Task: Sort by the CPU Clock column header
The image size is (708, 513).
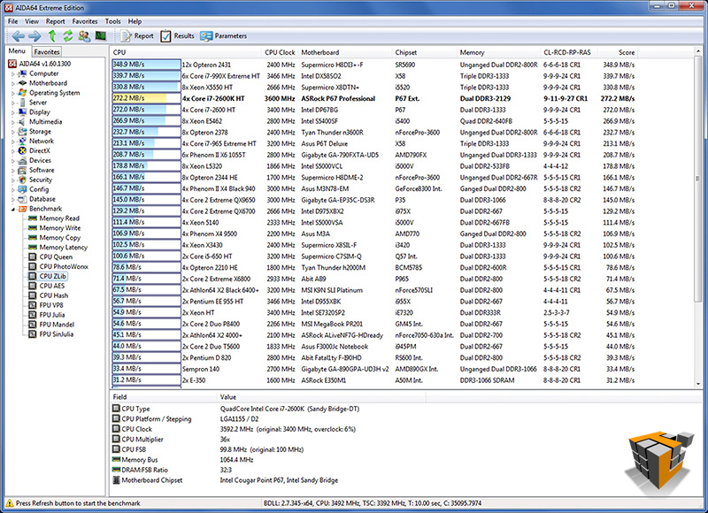Action: tap(280, 52)
